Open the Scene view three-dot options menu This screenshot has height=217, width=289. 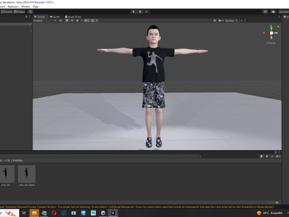coord(279,17)
